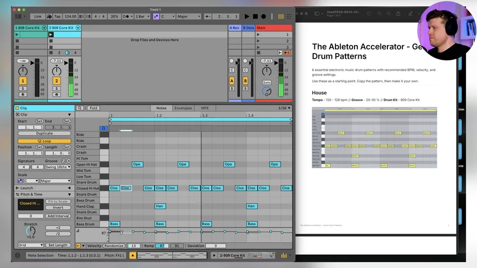Select the tempo field showing 124.00
The image size is (477, 268).
click(x=70, y=16)
